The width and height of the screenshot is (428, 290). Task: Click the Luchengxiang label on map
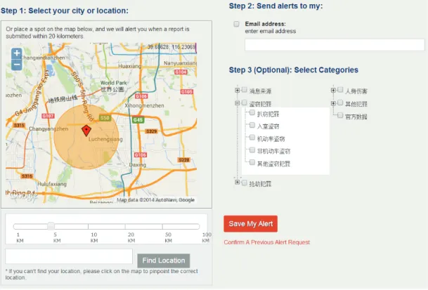[x=105, y=139]
